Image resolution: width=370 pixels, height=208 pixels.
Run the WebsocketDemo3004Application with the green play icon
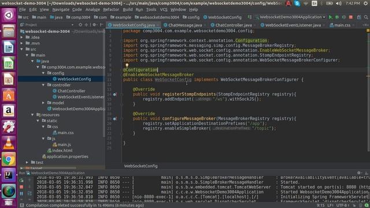point(330,17)
